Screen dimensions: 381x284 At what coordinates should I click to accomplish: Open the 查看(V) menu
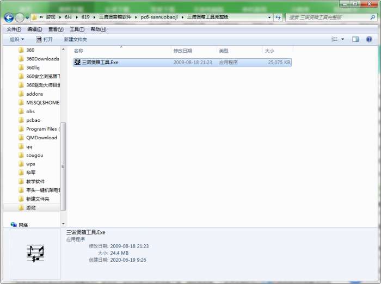pyautogui.click(x=56, y=29)
